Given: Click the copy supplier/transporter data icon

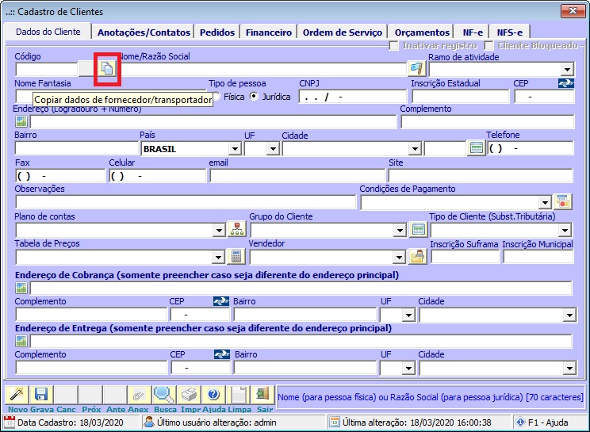Looking at the screenshot, I should tap(107, 69).
